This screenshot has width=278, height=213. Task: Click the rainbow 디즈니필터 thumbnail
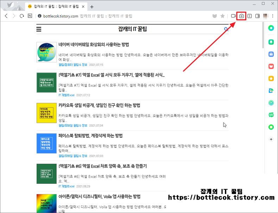(x=46, y=203)
